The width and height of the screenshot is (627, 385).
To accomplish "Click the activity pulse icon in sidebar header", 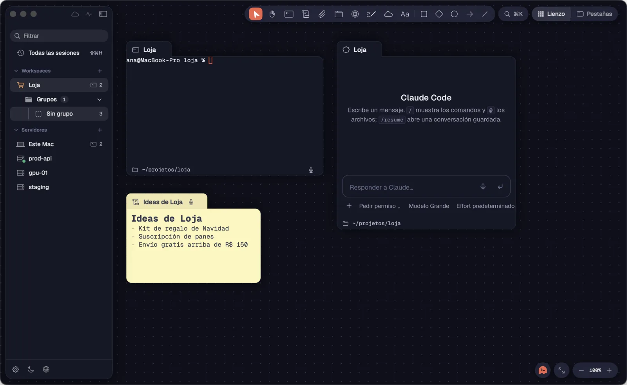I will [x=89, y=14].
